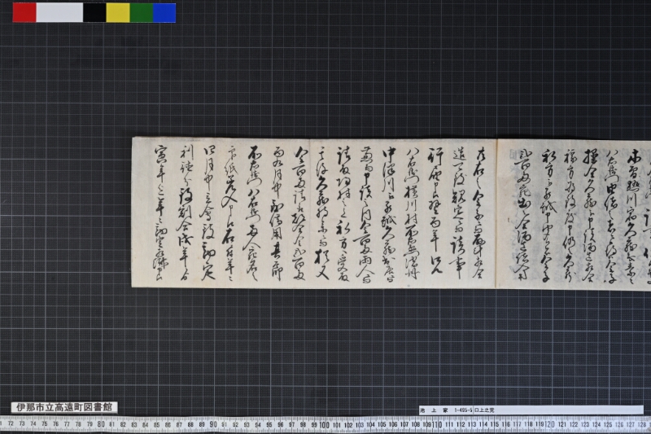Click the 伊那市立高遠町図書館 label
The width and height of the screenshot is (651, 434).
(64, 407)
